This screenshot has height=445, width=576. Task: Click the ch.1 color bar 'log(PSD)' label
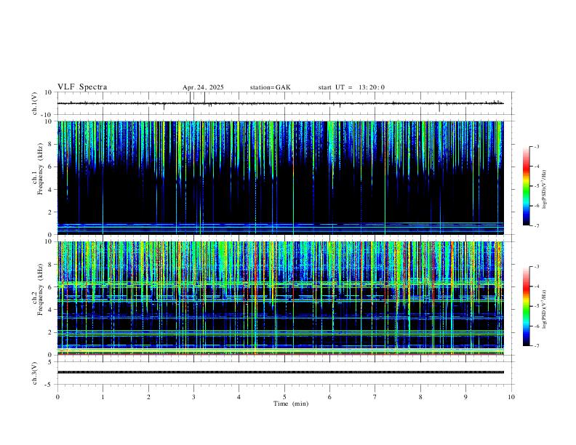pyautogui.click(x=545, y=189)
